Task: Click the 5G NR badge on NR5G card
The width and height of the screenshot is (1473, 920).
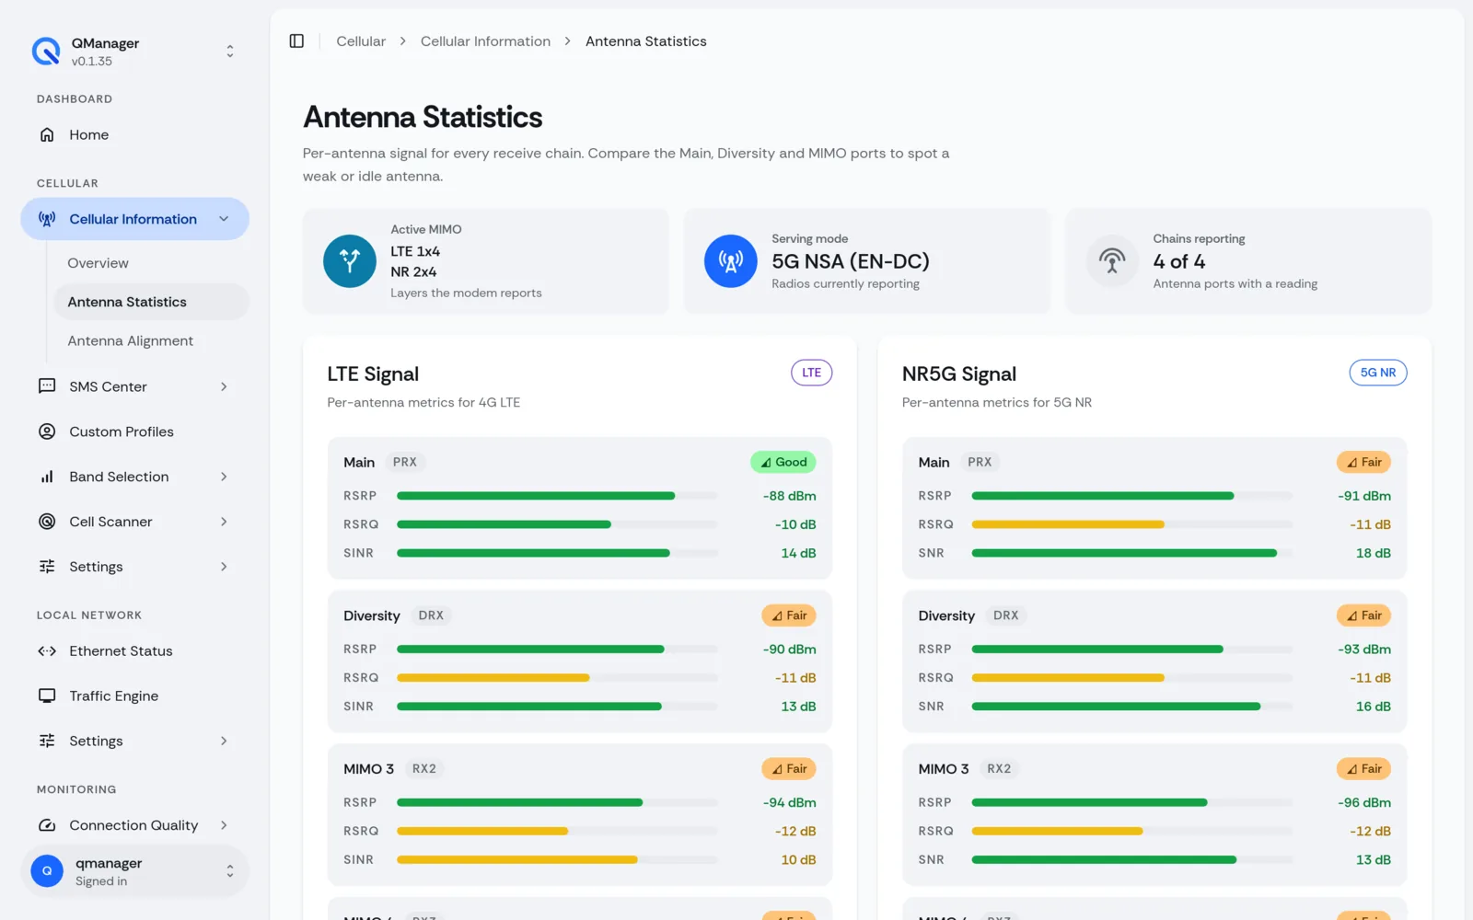Action: pyautogui.click(x=1378, y=373)
